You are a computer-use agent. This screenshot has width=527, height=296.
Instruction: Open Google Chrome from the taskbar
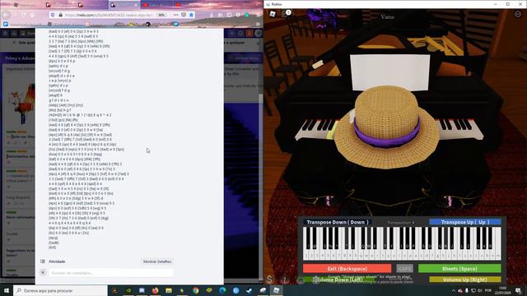(196, 290)
